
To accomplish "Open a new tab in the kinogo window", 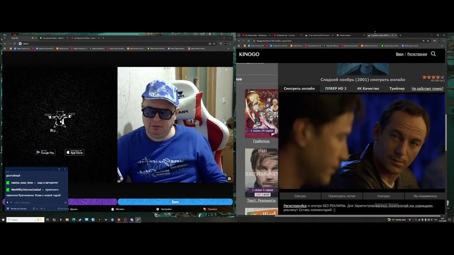I will pyautogui.click(x=400, y=35).
